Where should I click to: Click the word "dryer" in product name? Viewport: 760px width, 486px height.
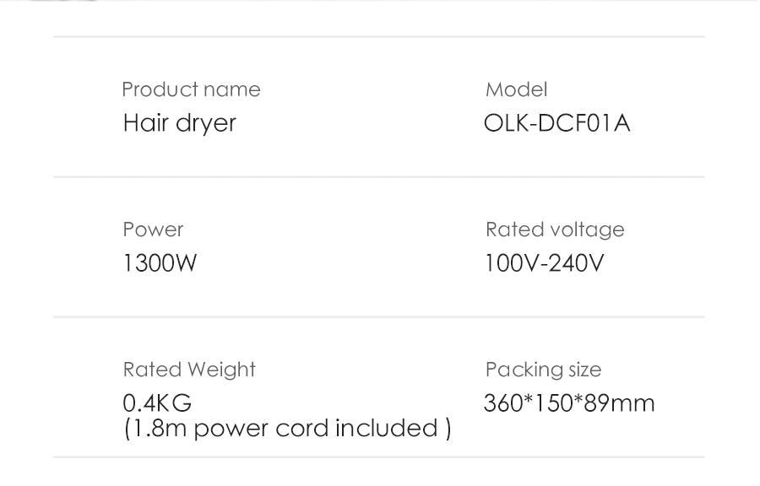pyautogui.click(x=206, y=124)
